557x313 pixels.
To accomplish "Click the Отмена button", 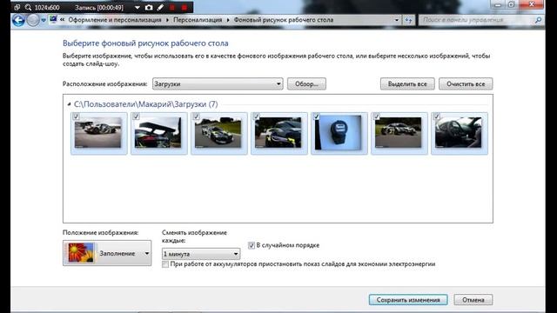I will [473, 300].
